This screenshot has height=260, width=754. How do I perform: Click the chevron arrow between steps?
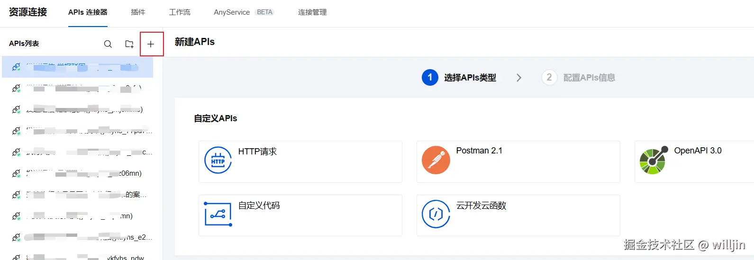(519, 78)
